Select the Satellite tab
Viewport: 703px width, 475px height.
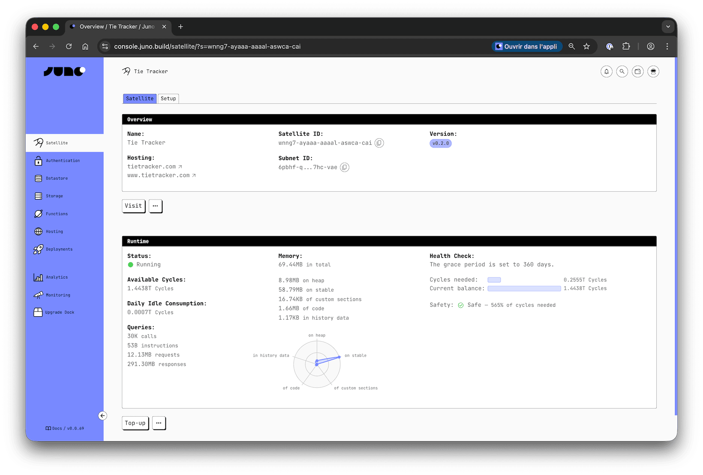[139, 98]
